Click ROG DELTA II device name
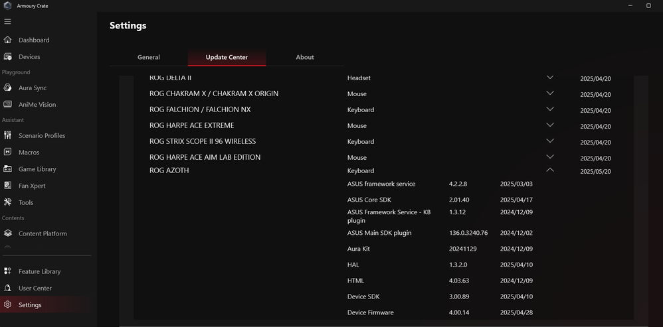The height and width of the screenshot is (327, 663). 171,78
